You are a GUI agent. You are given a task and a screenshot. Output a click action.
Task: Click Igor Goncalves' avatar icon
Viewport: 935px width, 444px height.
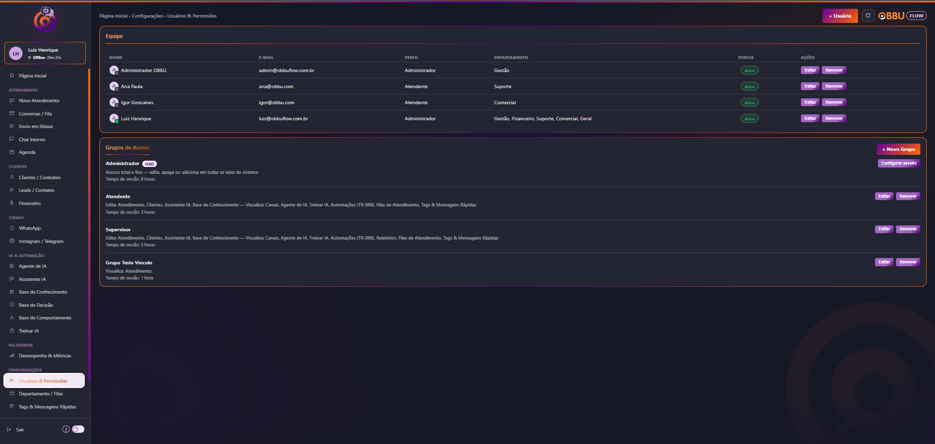tap(114, 102)
